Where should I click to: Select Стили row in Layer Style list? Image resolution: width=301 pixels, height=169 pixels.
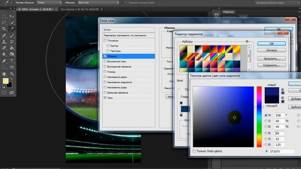[128, 30]
